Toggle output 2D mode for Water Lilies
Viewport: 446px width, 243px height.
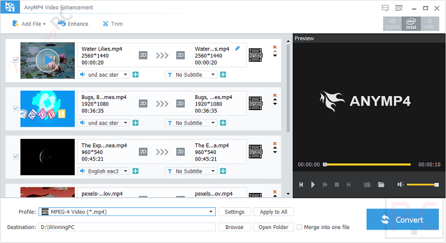pyautogui.click(x=180, y=55)
